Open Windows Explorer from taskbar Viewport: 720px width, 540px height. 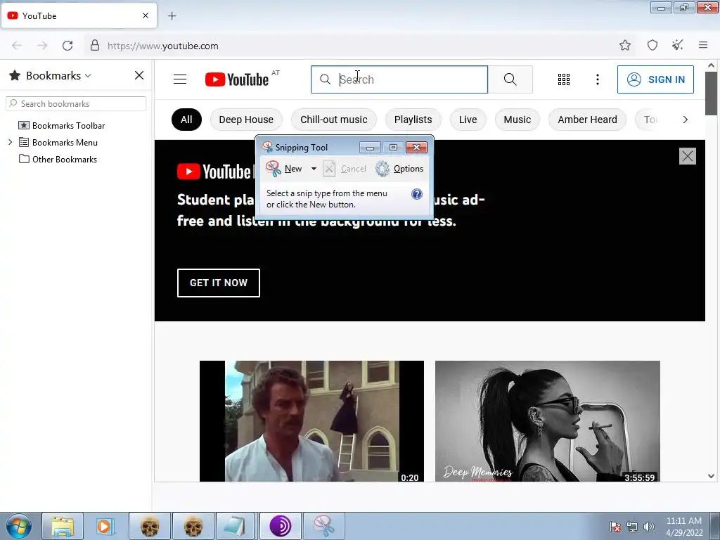pos(63,526)
